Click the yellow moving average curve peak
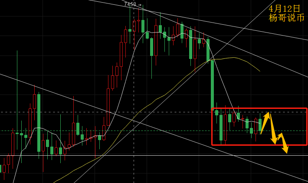 point(234,58)
